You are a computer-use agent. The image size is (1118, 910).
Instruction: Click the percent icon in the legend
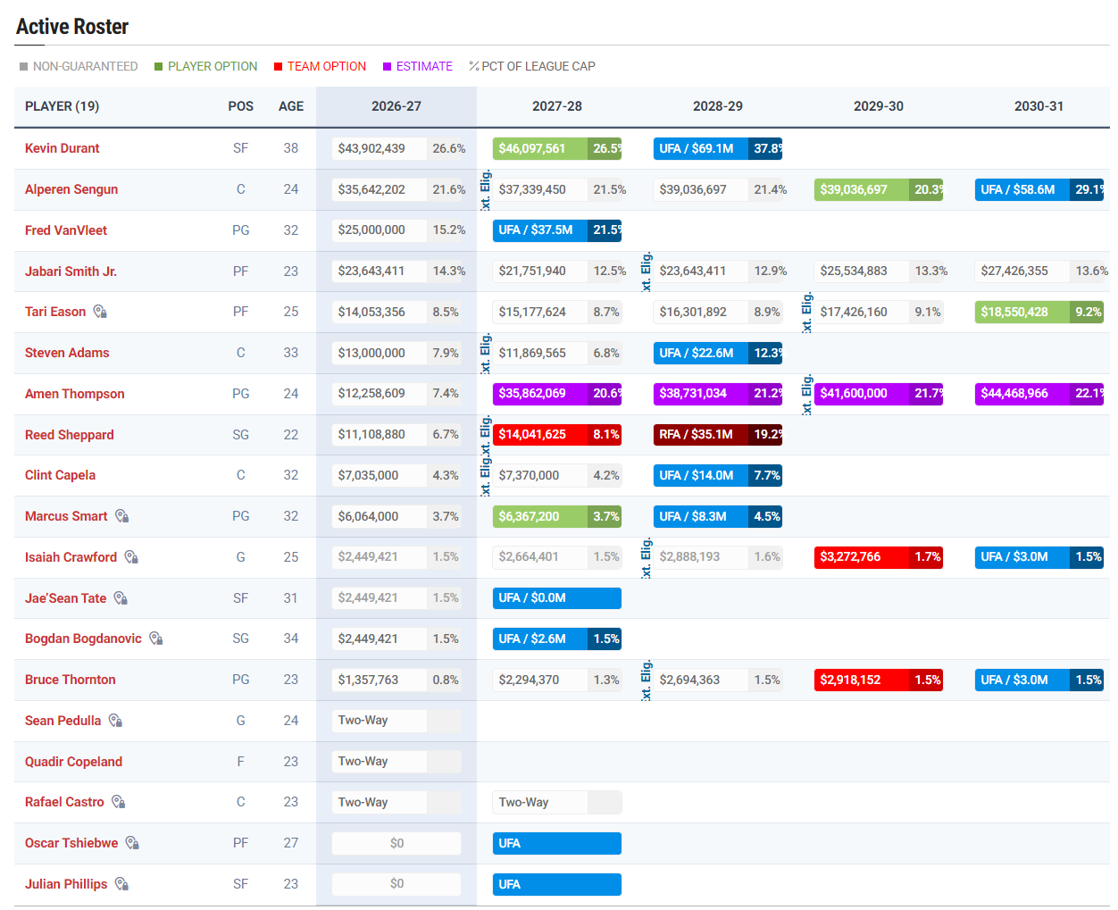(x=474, y=66)
